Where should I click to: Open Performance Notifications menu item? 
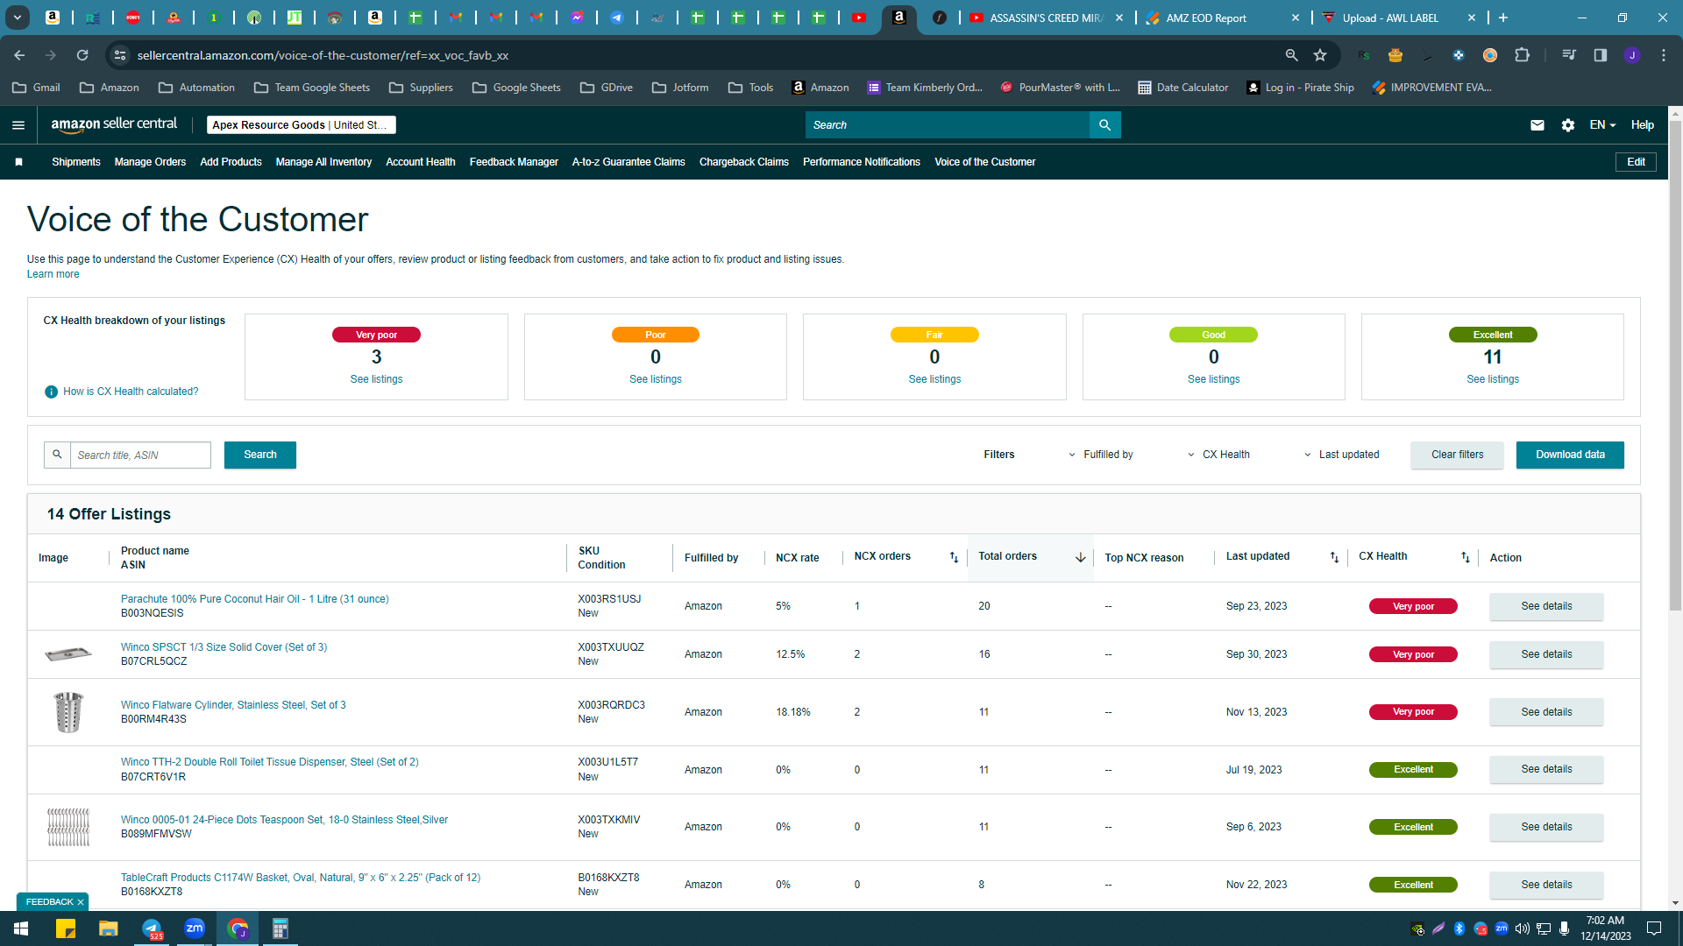(x=862, y=162)
